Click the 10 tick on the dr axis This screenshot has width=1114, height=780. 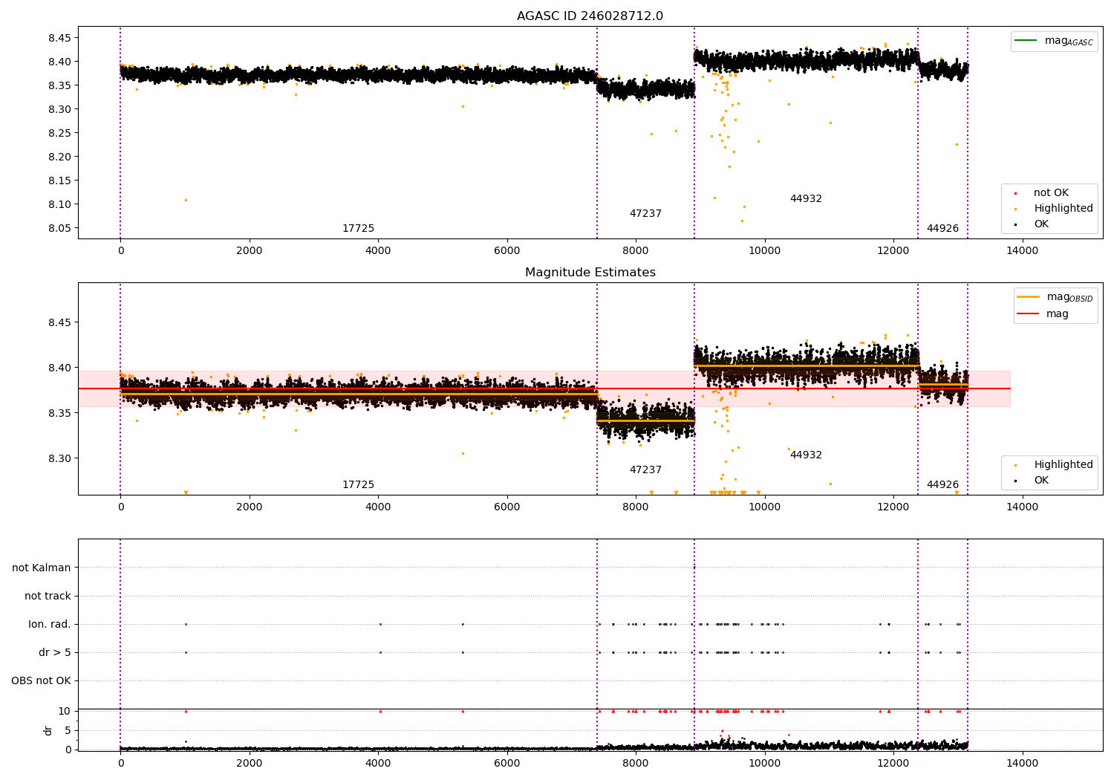pos(65,711)
